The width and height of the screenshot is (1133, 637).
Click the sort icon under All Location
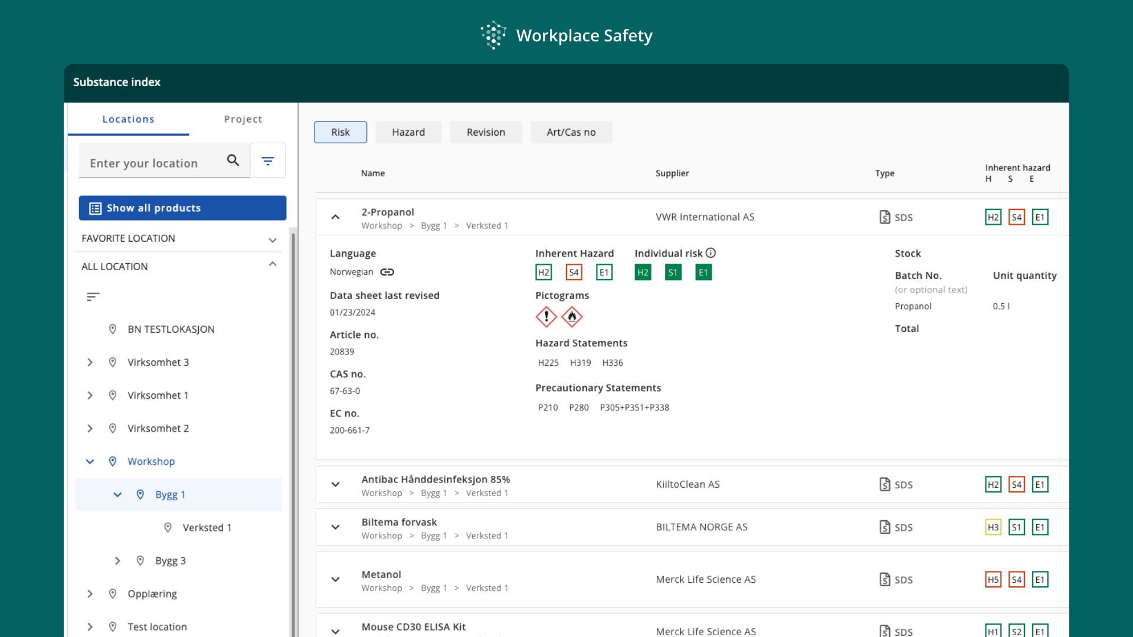tap(93, 297)
